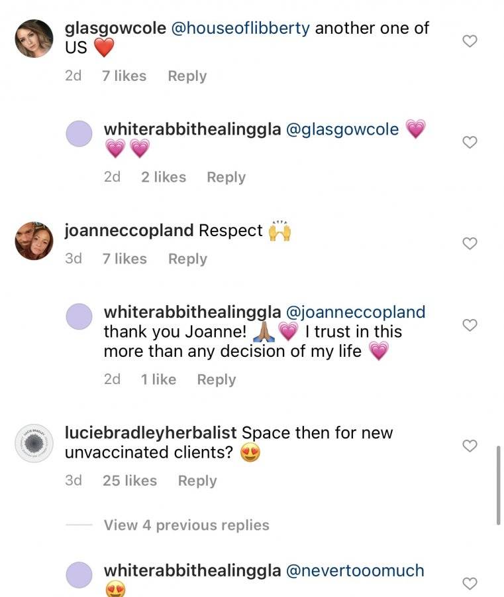Like glasgowcole's comment with heart icon

pos(470,40)
